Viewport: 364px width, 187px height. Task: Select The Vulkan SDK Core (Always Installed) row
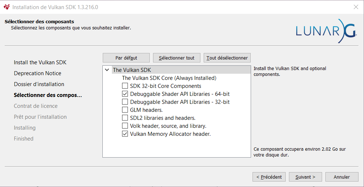click(x=169, y=78)
